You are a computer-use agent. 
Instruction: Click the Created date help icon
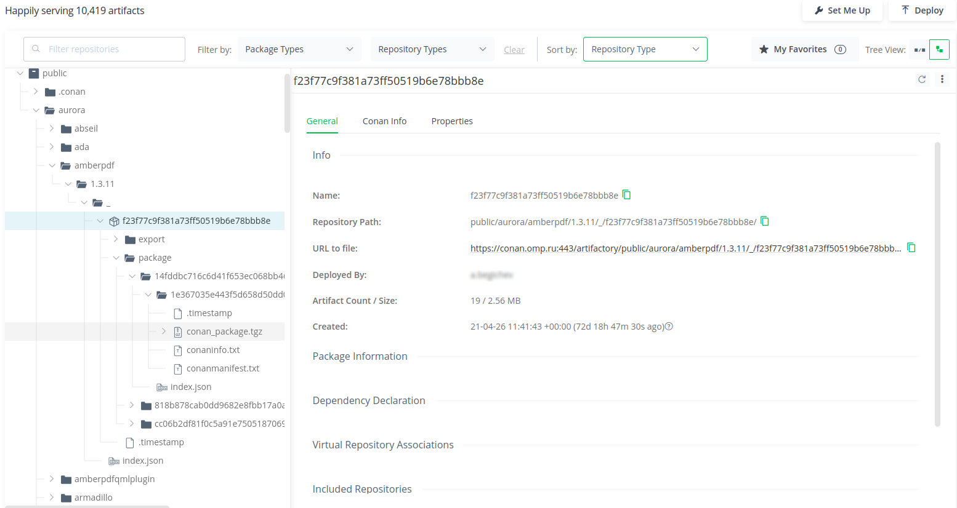[669, 327]
